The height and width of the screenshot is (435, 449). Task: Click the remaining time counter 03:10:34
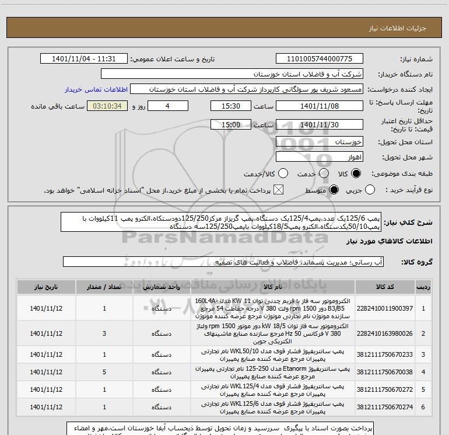pos(107,106)
